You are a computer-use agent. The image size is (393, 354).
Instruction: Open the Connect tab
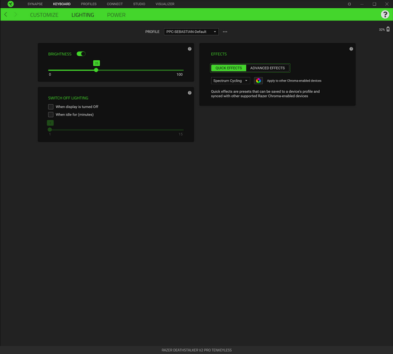[x=114, y=4]
